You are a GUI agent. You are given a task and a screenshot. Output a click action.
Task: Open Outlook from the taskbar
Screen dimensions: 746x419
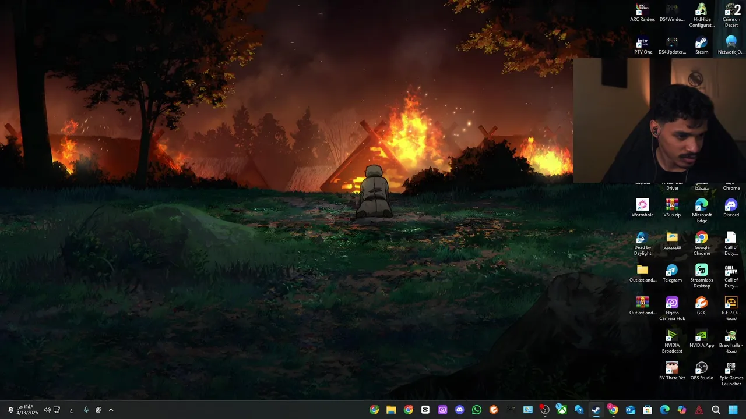pyautogui.click(x=630, y=410)
